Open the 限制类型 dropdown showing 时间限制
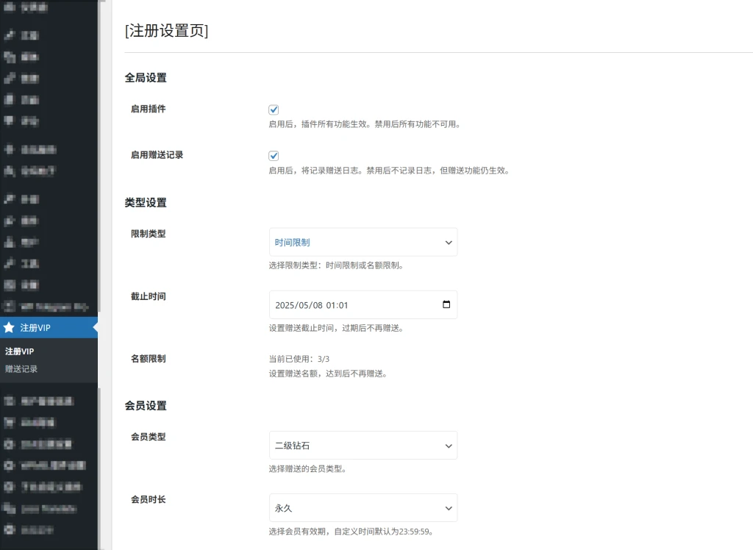Image resolution: width=753 pixels, height=550 pixels. point(363,242)
